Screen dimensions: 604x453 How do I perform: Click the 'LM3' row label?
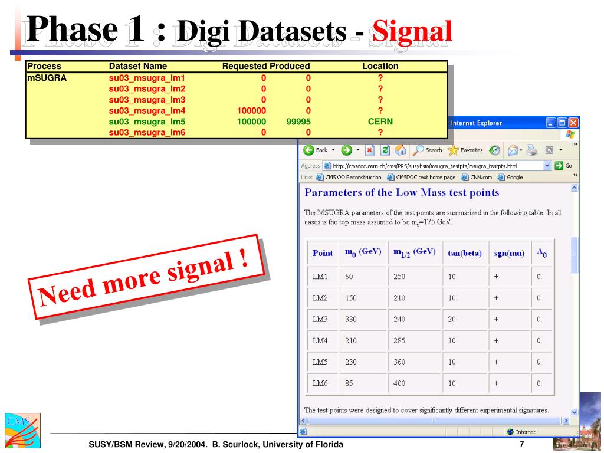320,319
